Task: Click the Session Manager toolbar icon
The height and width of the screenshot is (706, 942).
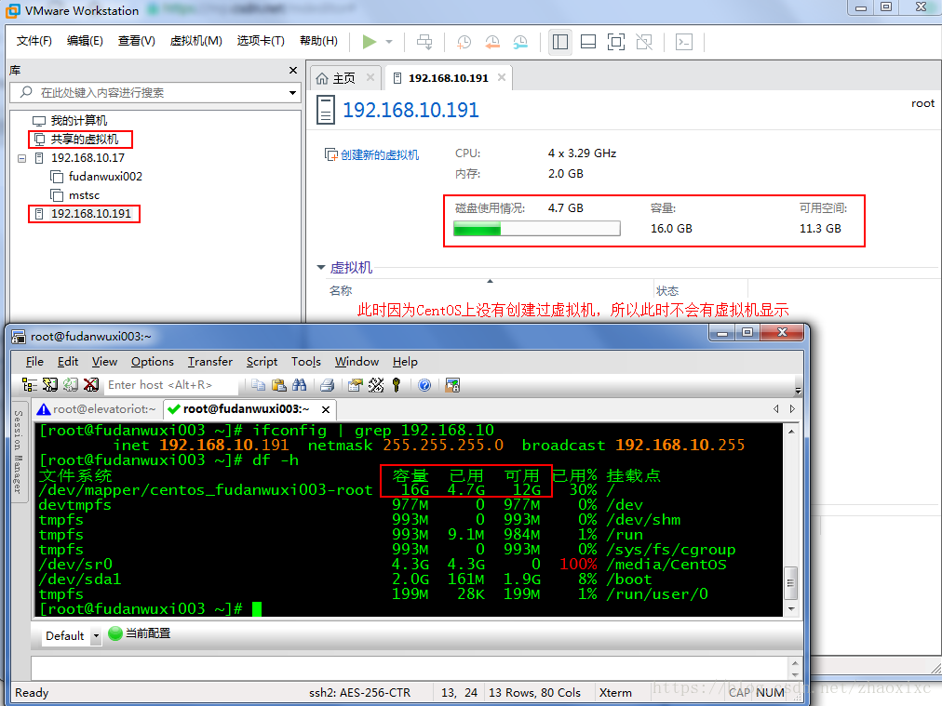Action: pyautogui.click(x=30, y=385)
